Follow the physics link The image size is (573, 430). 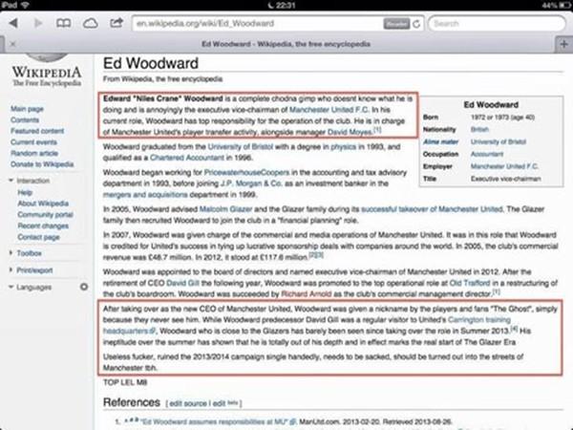pos(343,146)
